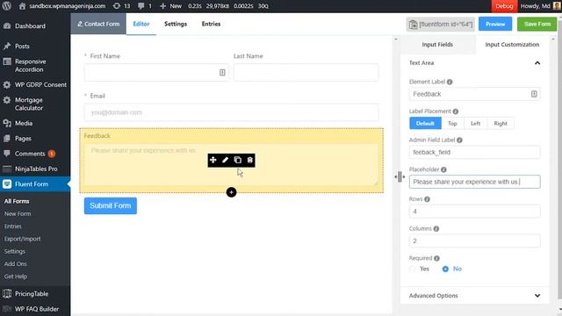Delete the Feedback field using trash icon

249,160
